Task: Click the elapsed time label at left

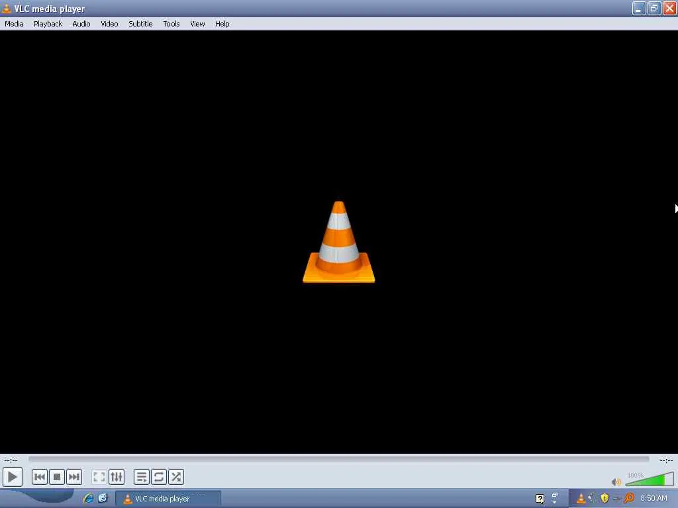Action: 11,460
